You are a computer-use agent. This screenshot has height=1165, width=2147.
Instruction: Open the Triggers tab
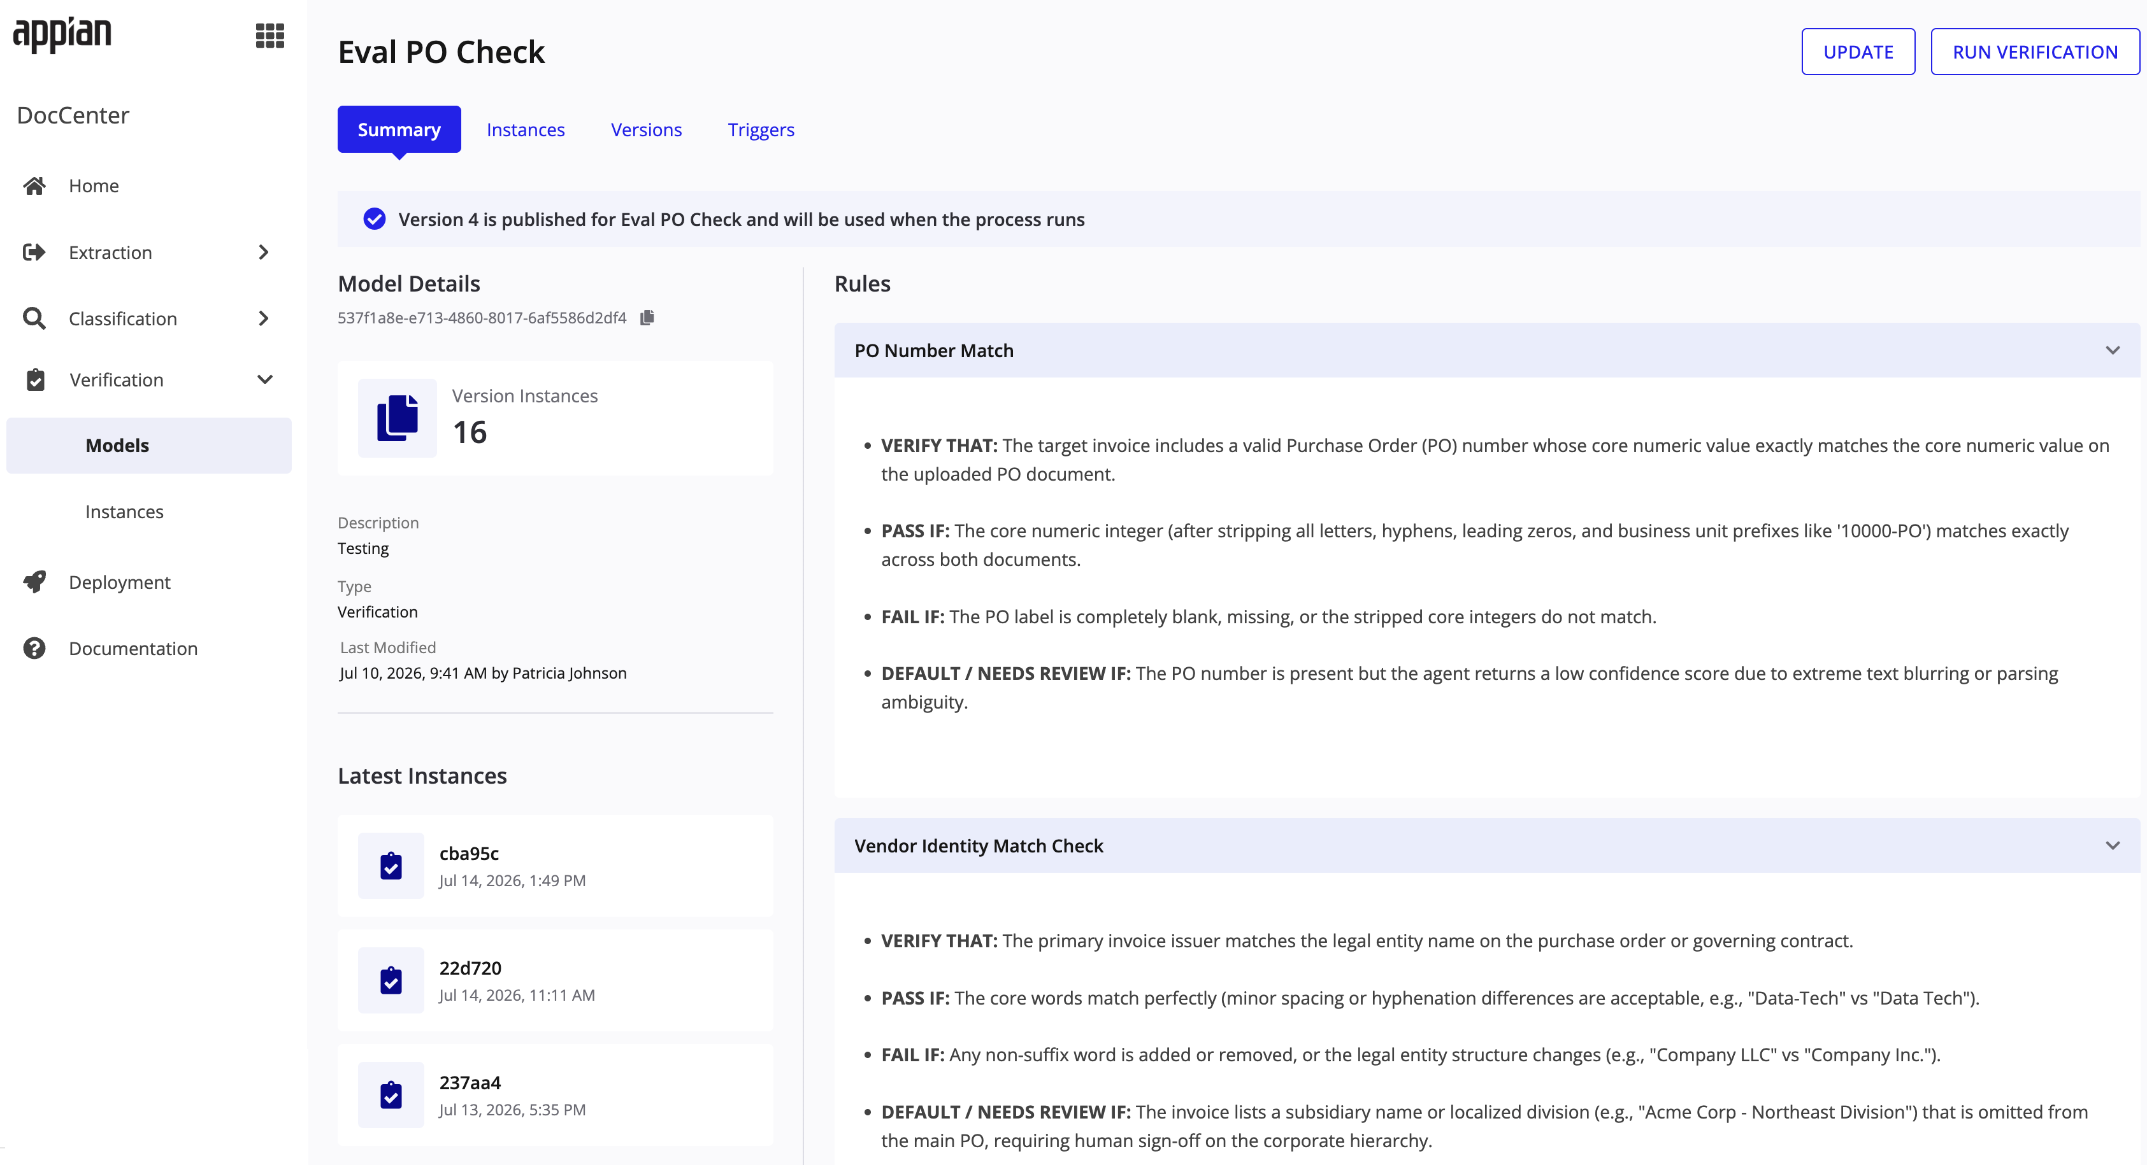(761, 130)
